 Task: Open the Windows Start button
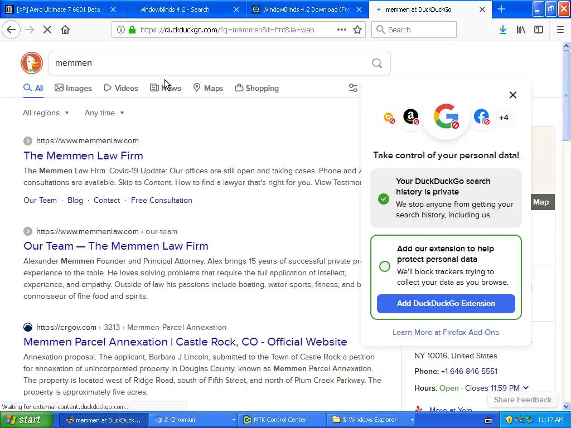pyautogui.click(x=26, y=420)
